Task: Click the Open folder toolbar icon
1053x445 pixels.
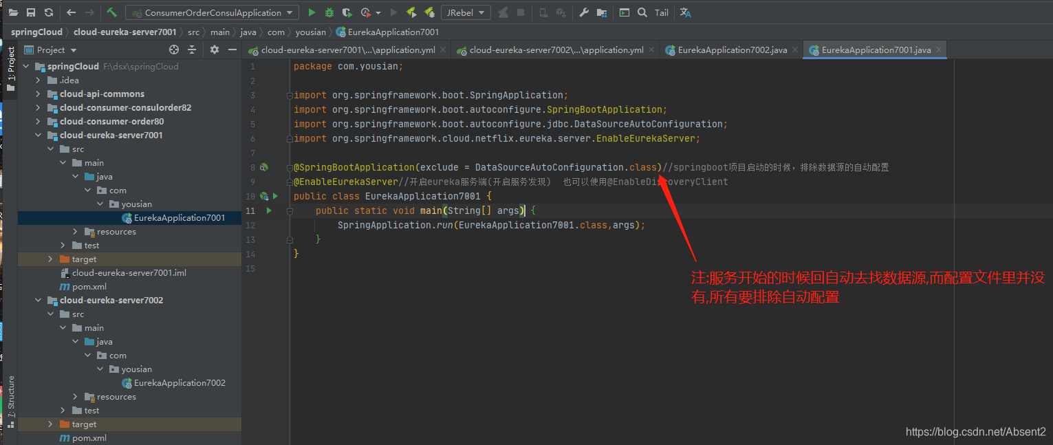Action: point(13,12)
